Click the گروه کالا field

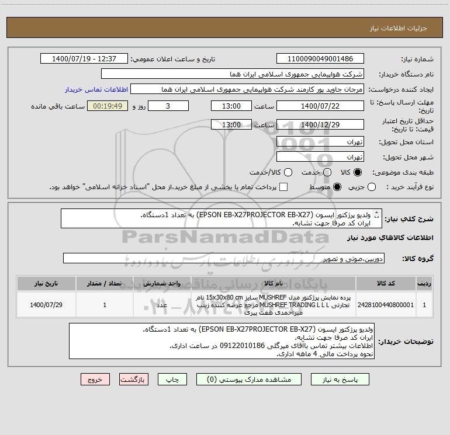coord(224,258)
